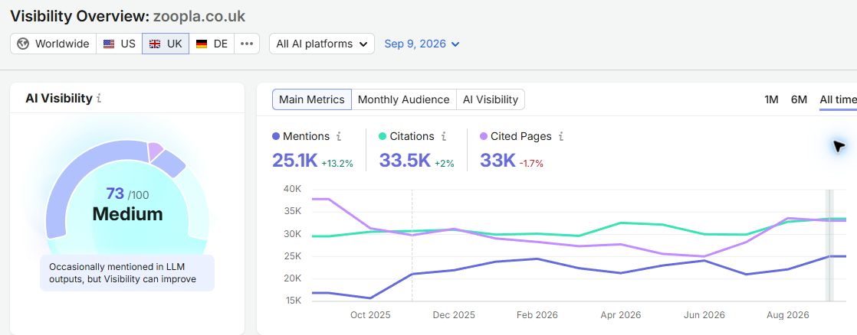Click the US flag icon
The height and width of the screenshot is (335, 857).
(x=109, y=44)
